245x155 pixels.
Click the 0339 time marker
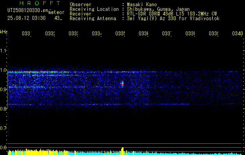[213, 33]
